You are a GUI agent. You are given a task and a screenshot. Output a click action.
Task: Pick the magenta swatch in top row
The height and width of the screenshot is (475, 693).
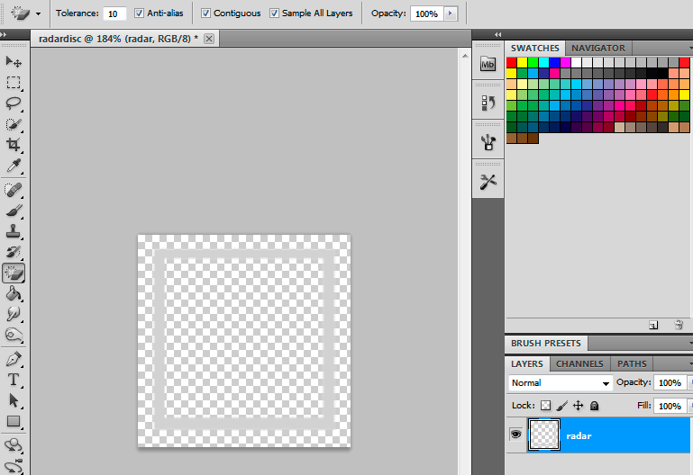(x=565, y=62)
